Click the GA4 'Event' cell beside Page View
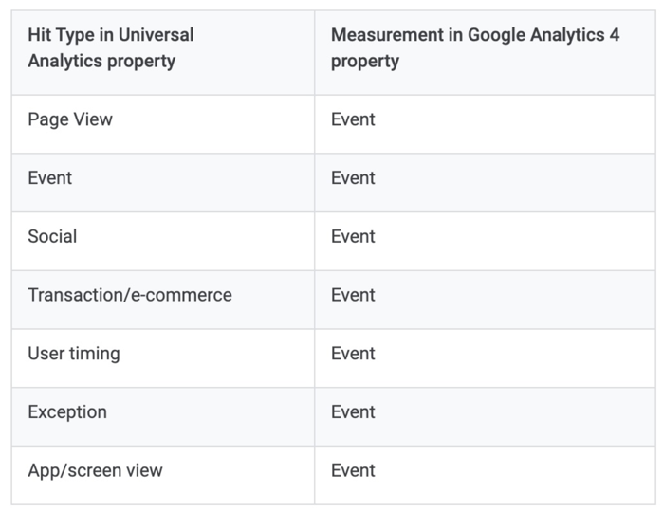The height and width of the screenshot is (512, 663). (353, 119)
